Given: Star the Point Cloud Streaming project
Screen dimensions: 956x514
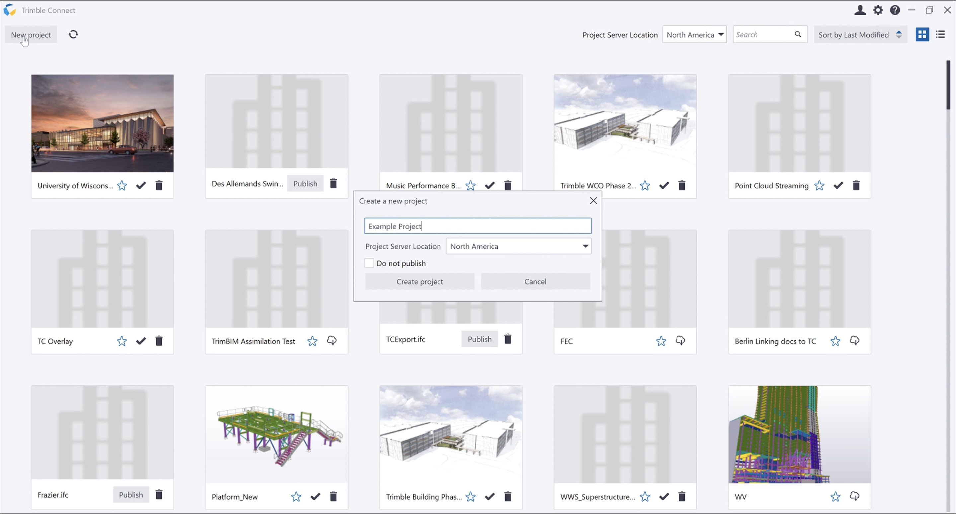Looking at the screenshot, I should tap(819, 185).
